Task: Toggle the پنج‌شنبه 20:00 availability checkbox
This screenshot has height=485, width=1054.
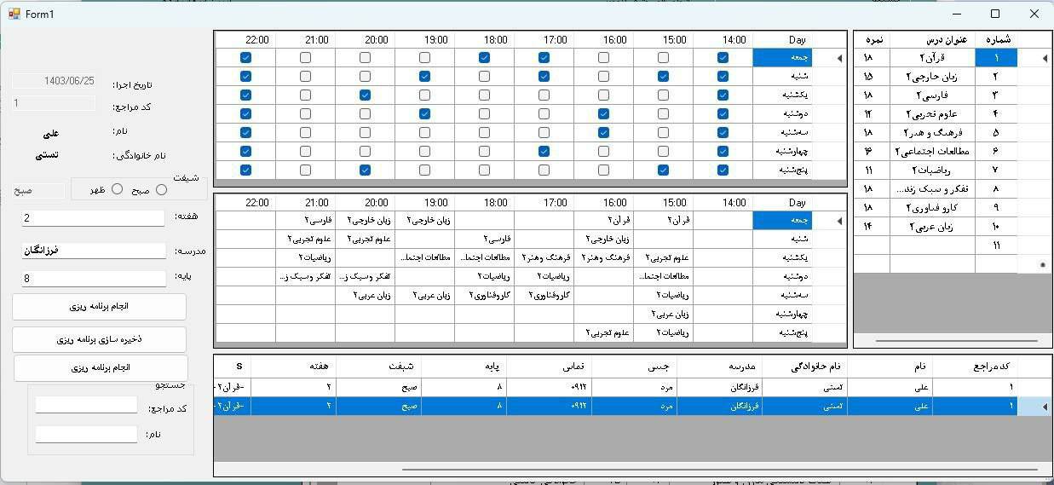Action: pos(365,170)
